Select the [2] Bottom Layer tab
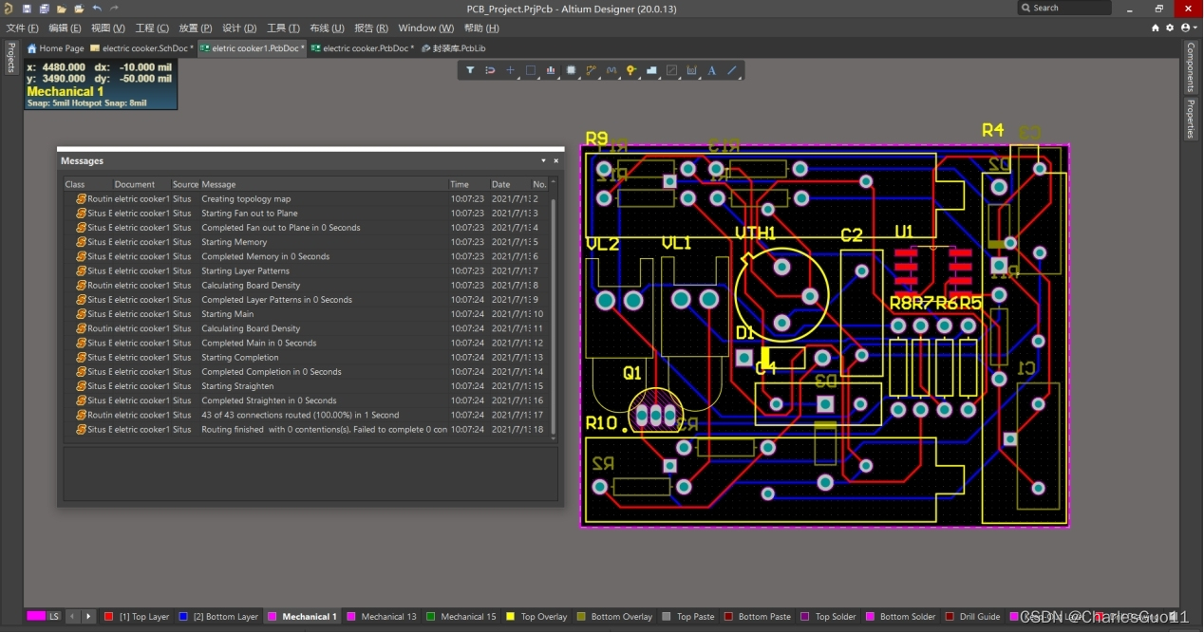 pos(218,617)
